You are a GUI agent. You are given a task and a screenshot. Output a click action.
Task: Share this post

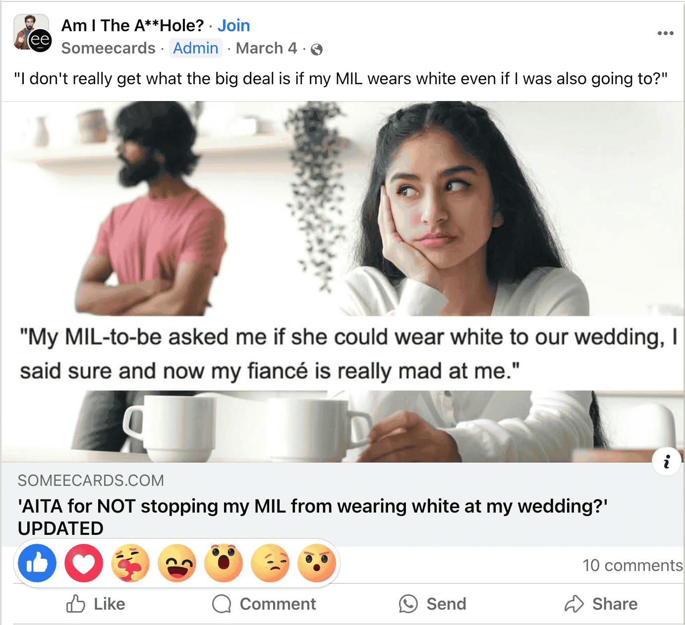(601, 604)
